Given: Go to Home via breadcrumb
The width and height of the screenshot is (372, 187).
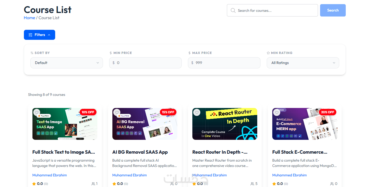Looking at the screenshot, I should [30, 18].
